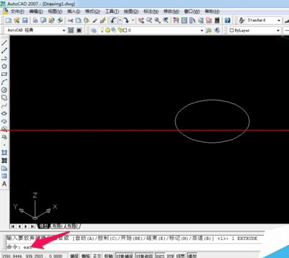Screen dimensions: 289x258
Task: Open the Help question mark icon
Action: point(227,20)
